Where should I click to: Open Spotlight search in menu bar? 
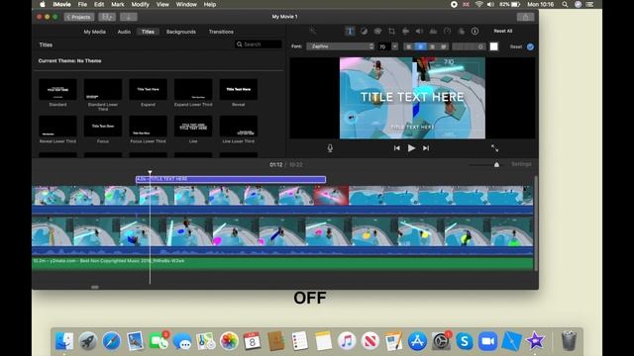565,4
